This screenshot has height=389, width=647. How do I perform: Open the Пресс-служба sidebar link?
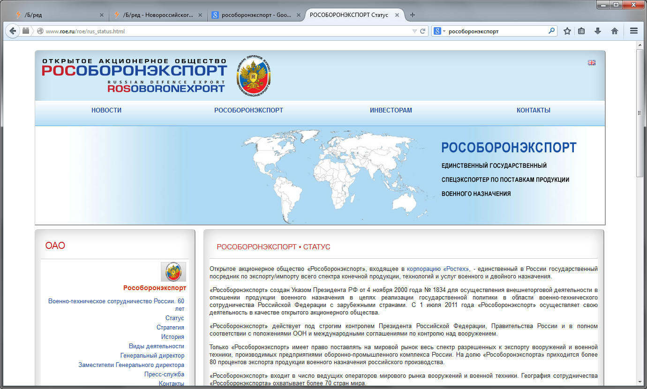click(x=164, y=374)
